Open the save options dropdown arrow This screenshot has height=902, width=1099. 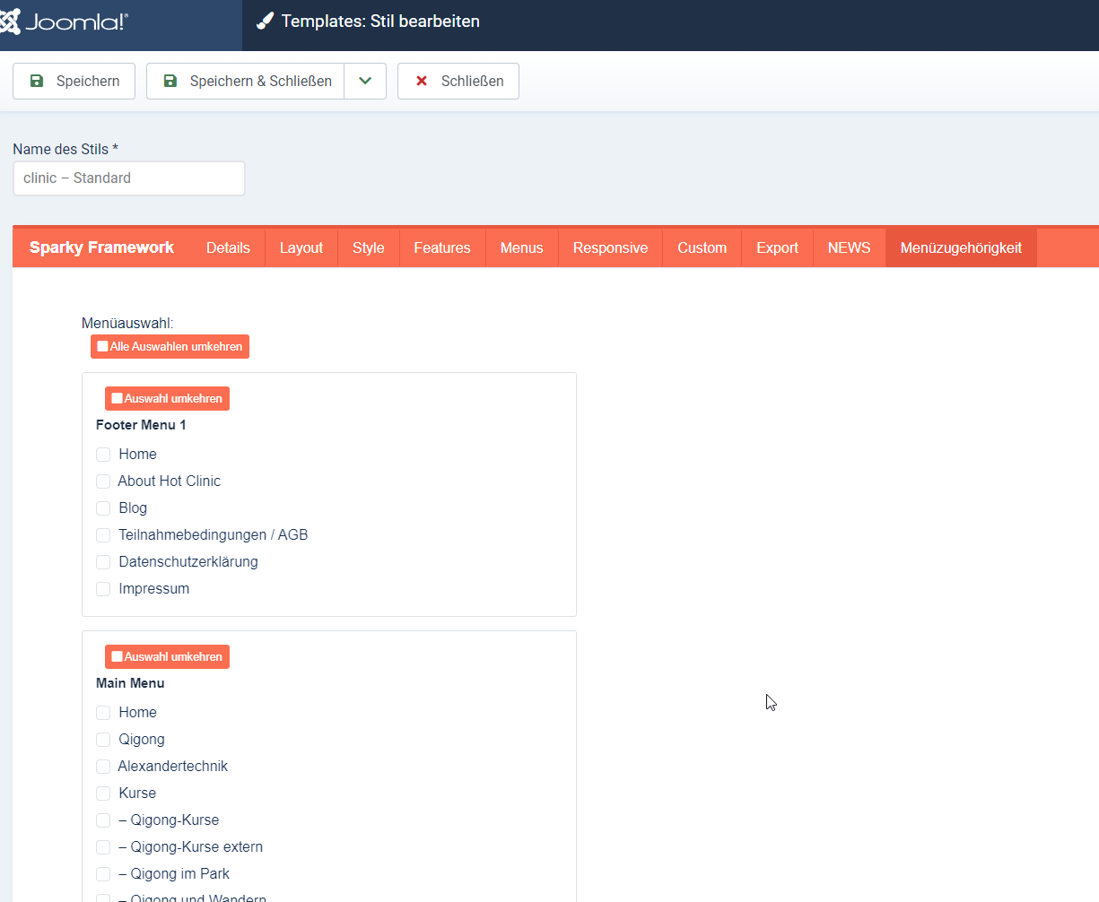point(365,81)
